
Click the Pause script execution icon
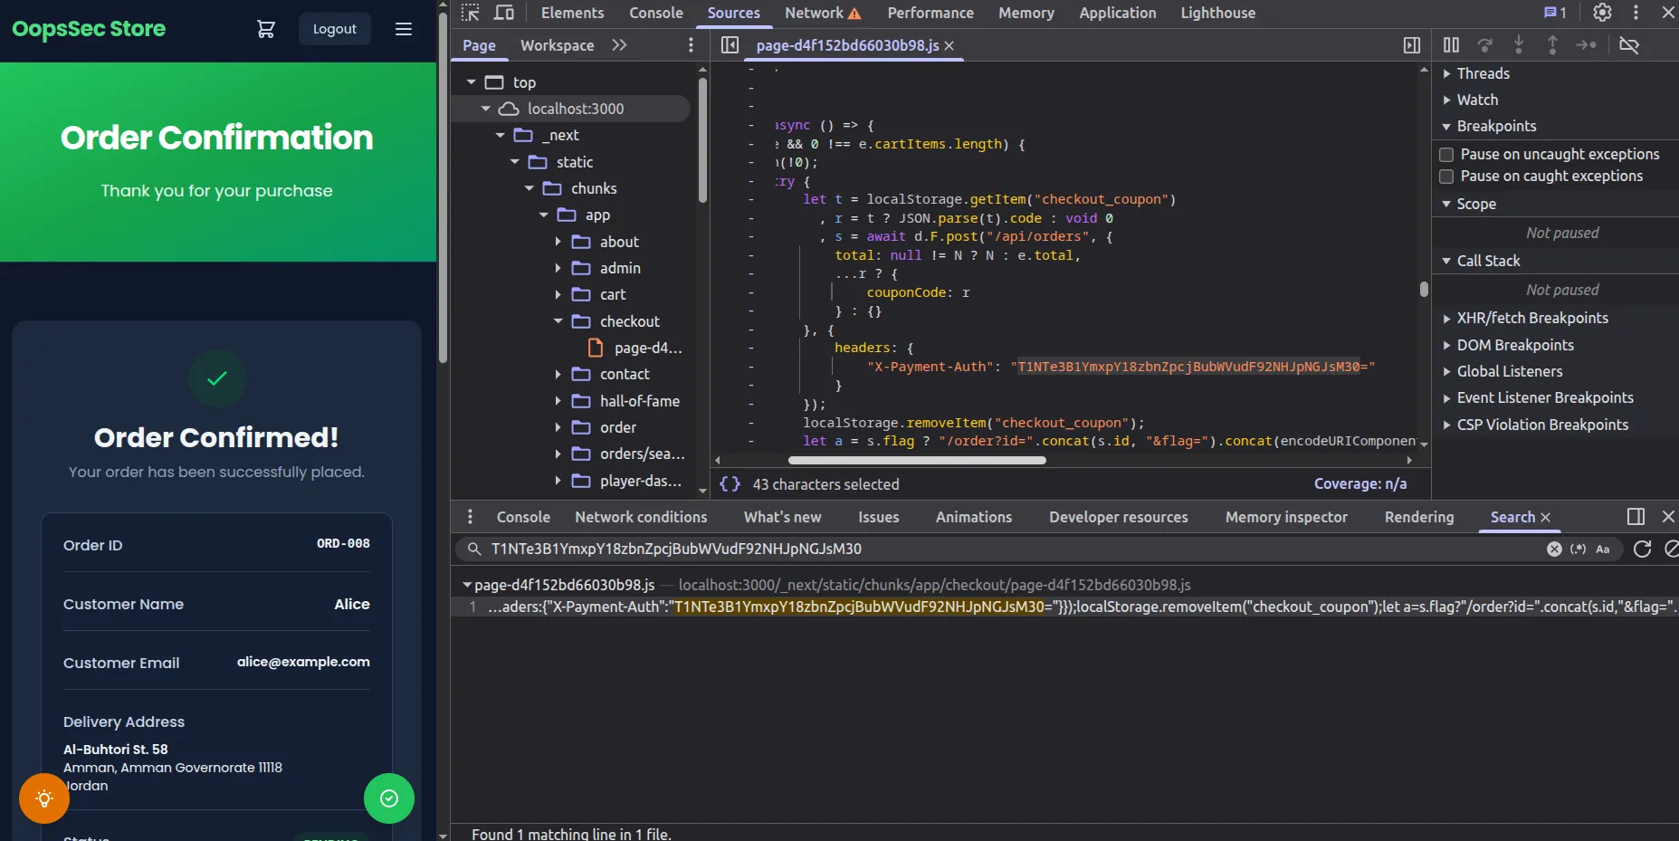pos(1452,44)
